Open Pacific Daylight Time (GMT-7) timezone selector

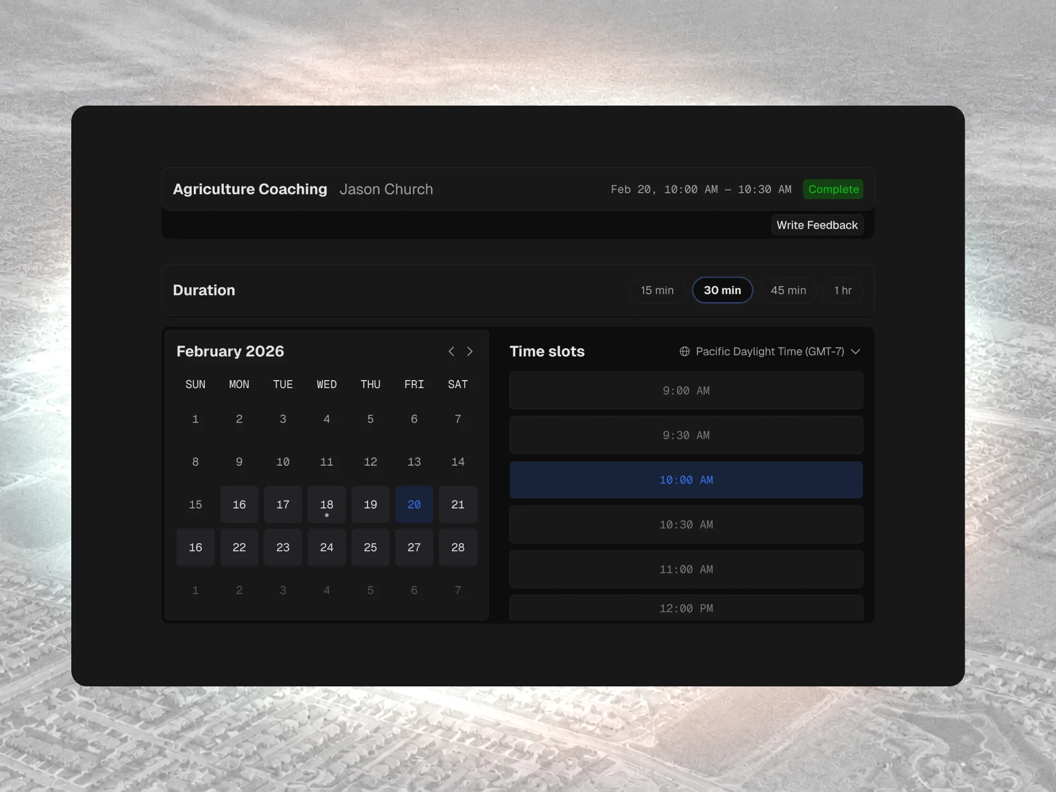770,352
